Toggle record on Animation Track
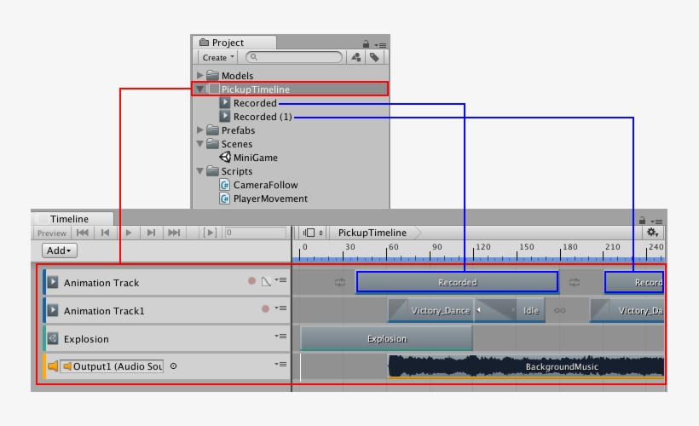 click(251, 280)
